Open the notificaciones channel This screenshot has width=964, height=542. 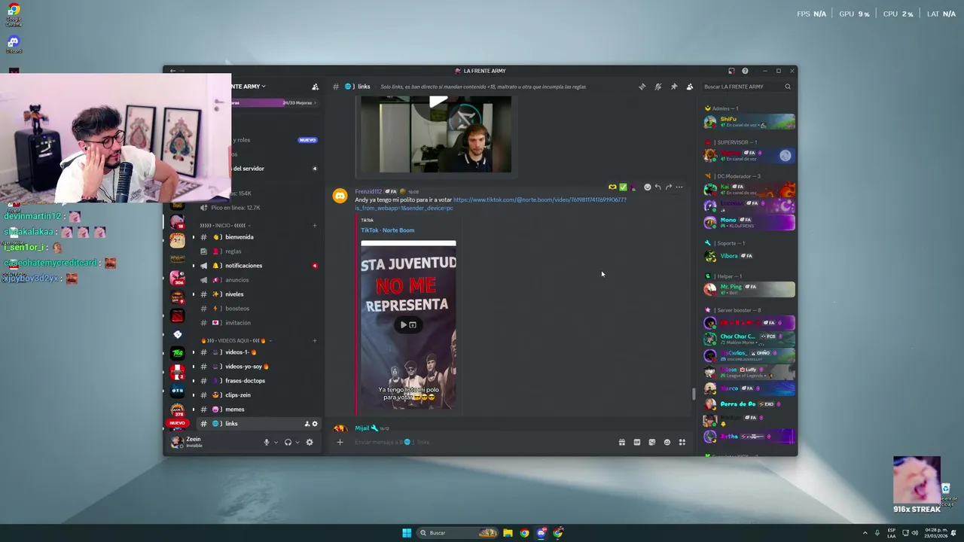(258, 266)
